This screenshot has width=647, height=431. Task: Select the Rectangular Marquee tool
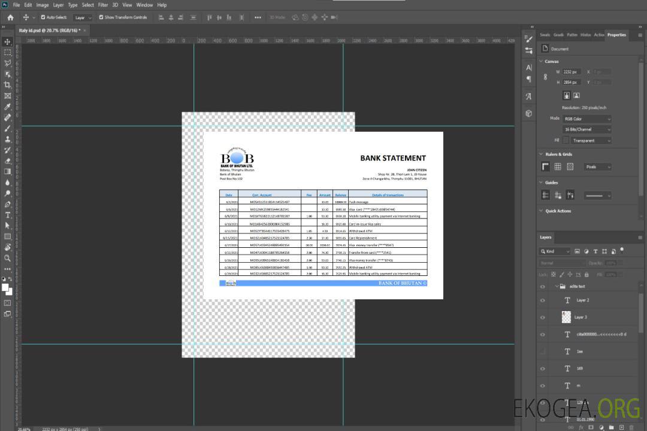click(x=7, y=53)
